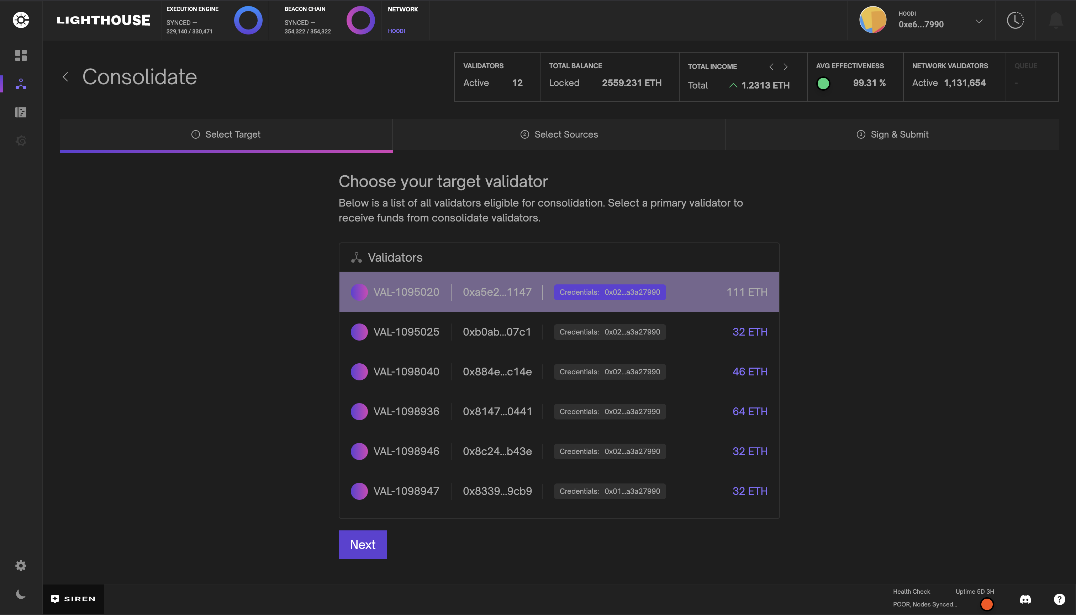This screenshot has height=615, width=1076.
Task: Open the help question mark icon
Action: point(1059,599)
